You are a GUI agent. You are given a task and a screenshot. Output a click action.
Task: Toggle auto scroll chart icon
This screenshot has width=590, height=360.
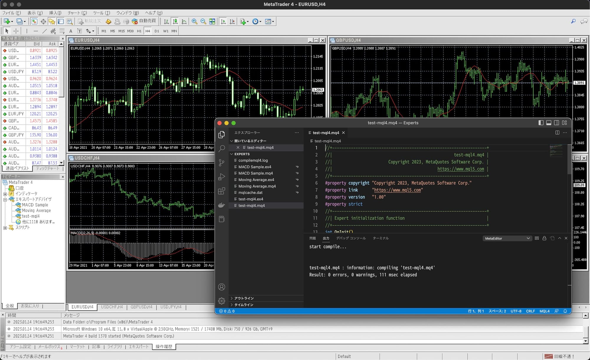[x=223, y=21]
